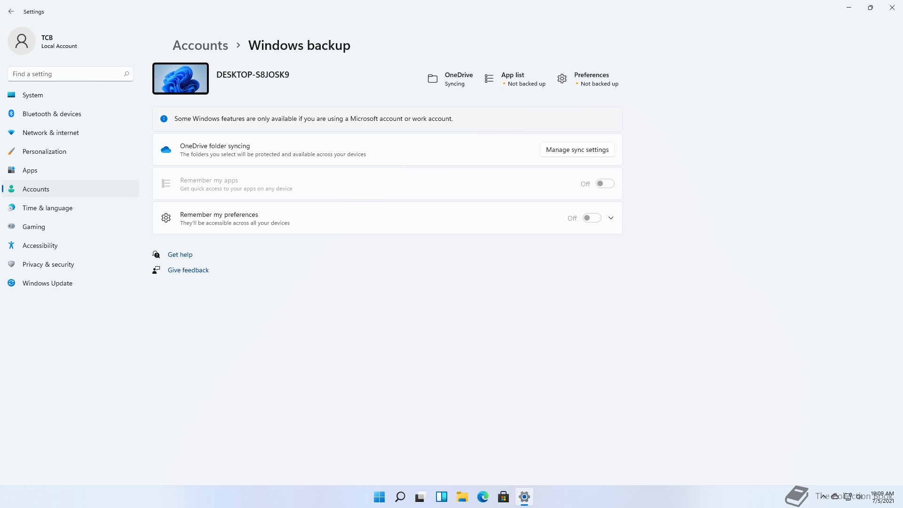Viewport: 903px width, 508px height.
Task: Click the desktop wallpaper thumbnail
Action: click(x=181, y=79)
